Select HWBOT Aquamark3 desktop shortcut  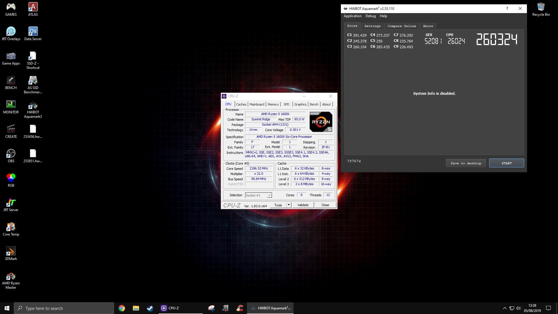pos(33,109)
